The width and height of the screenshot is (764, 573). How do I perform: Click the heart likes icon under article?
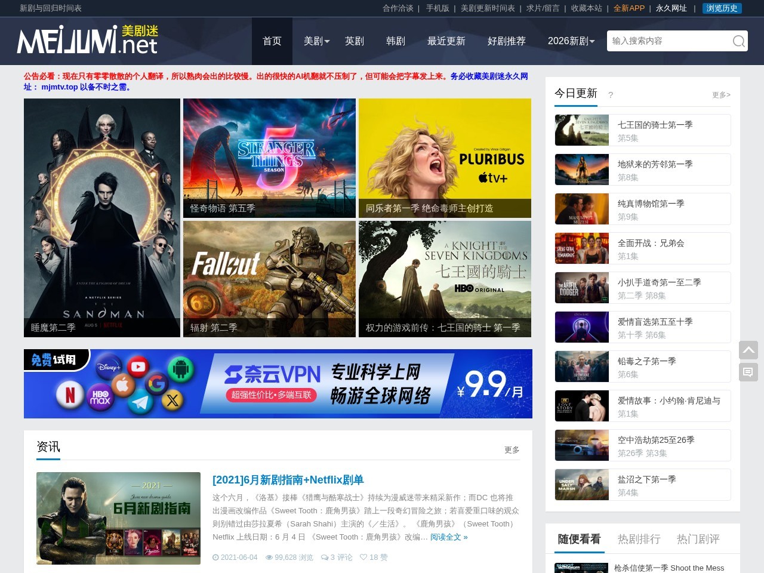[x=363, y=557]
